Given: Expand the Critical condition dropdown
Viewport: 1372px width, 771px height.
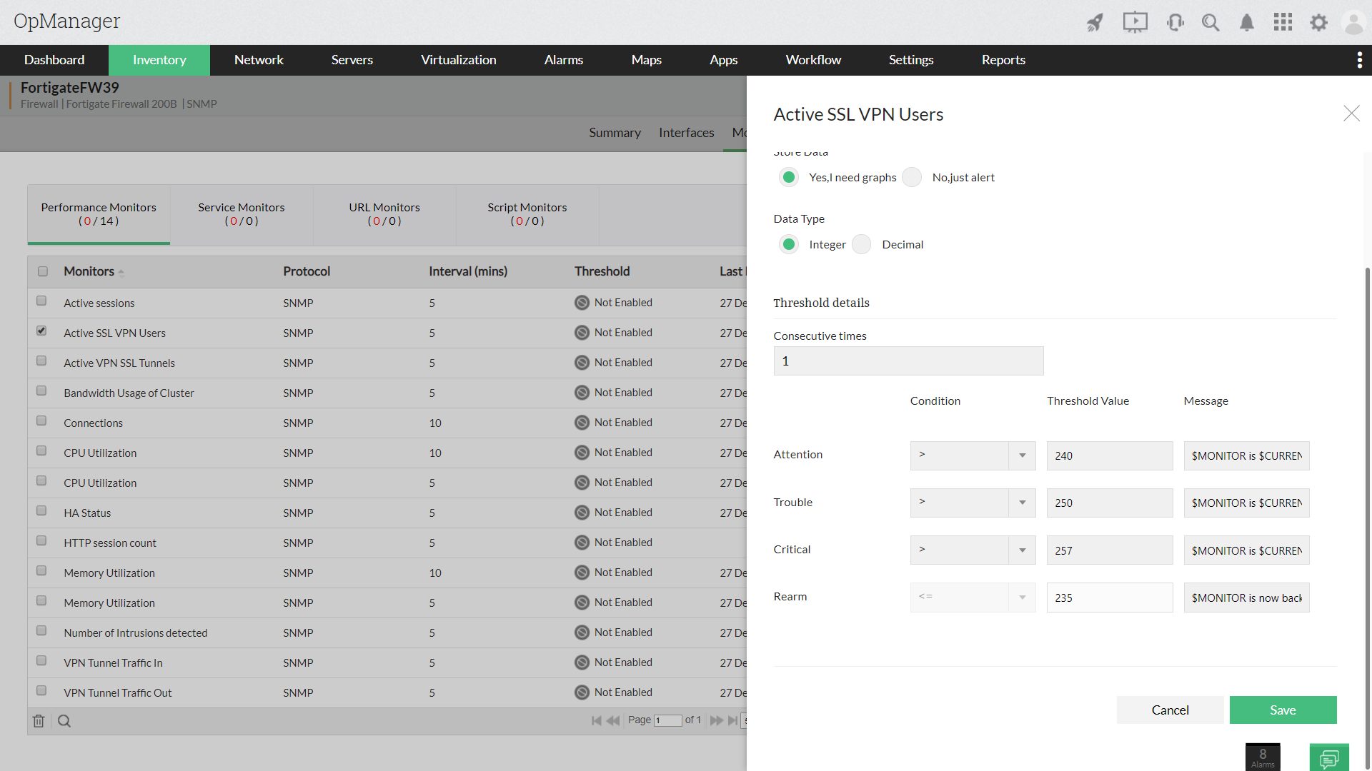Looking at the screenshot, I should [x=1022, y=550].
